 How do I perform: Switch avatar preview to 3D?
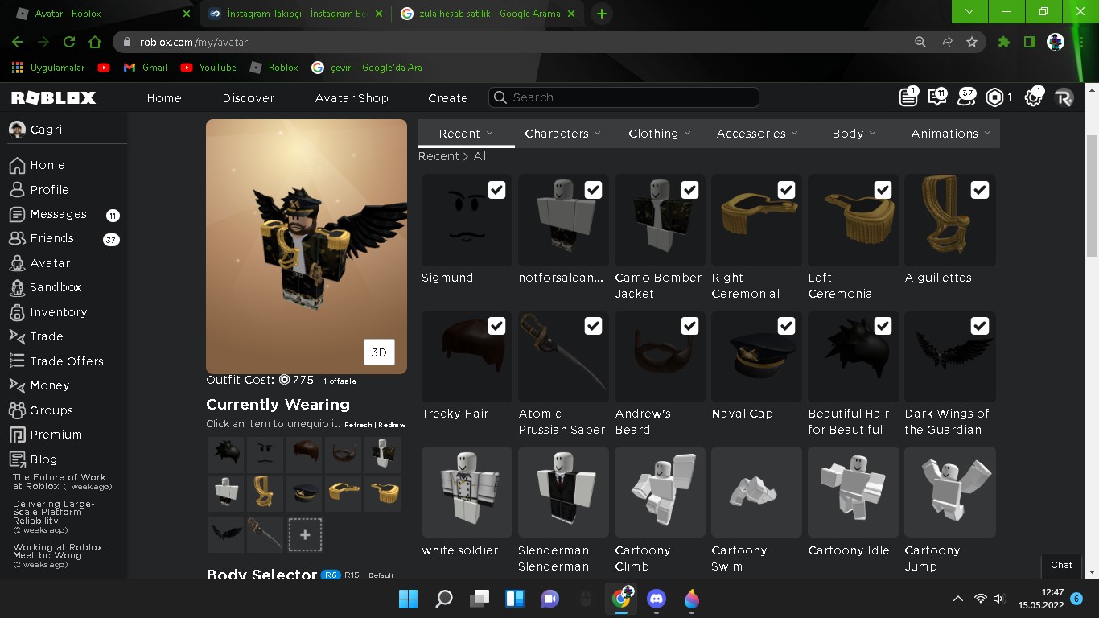379,352
